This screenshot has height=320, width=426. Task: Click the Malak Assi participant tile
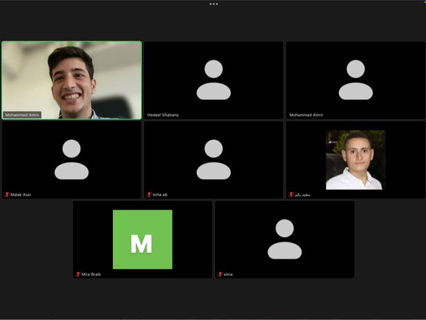(x=72, y=160)
